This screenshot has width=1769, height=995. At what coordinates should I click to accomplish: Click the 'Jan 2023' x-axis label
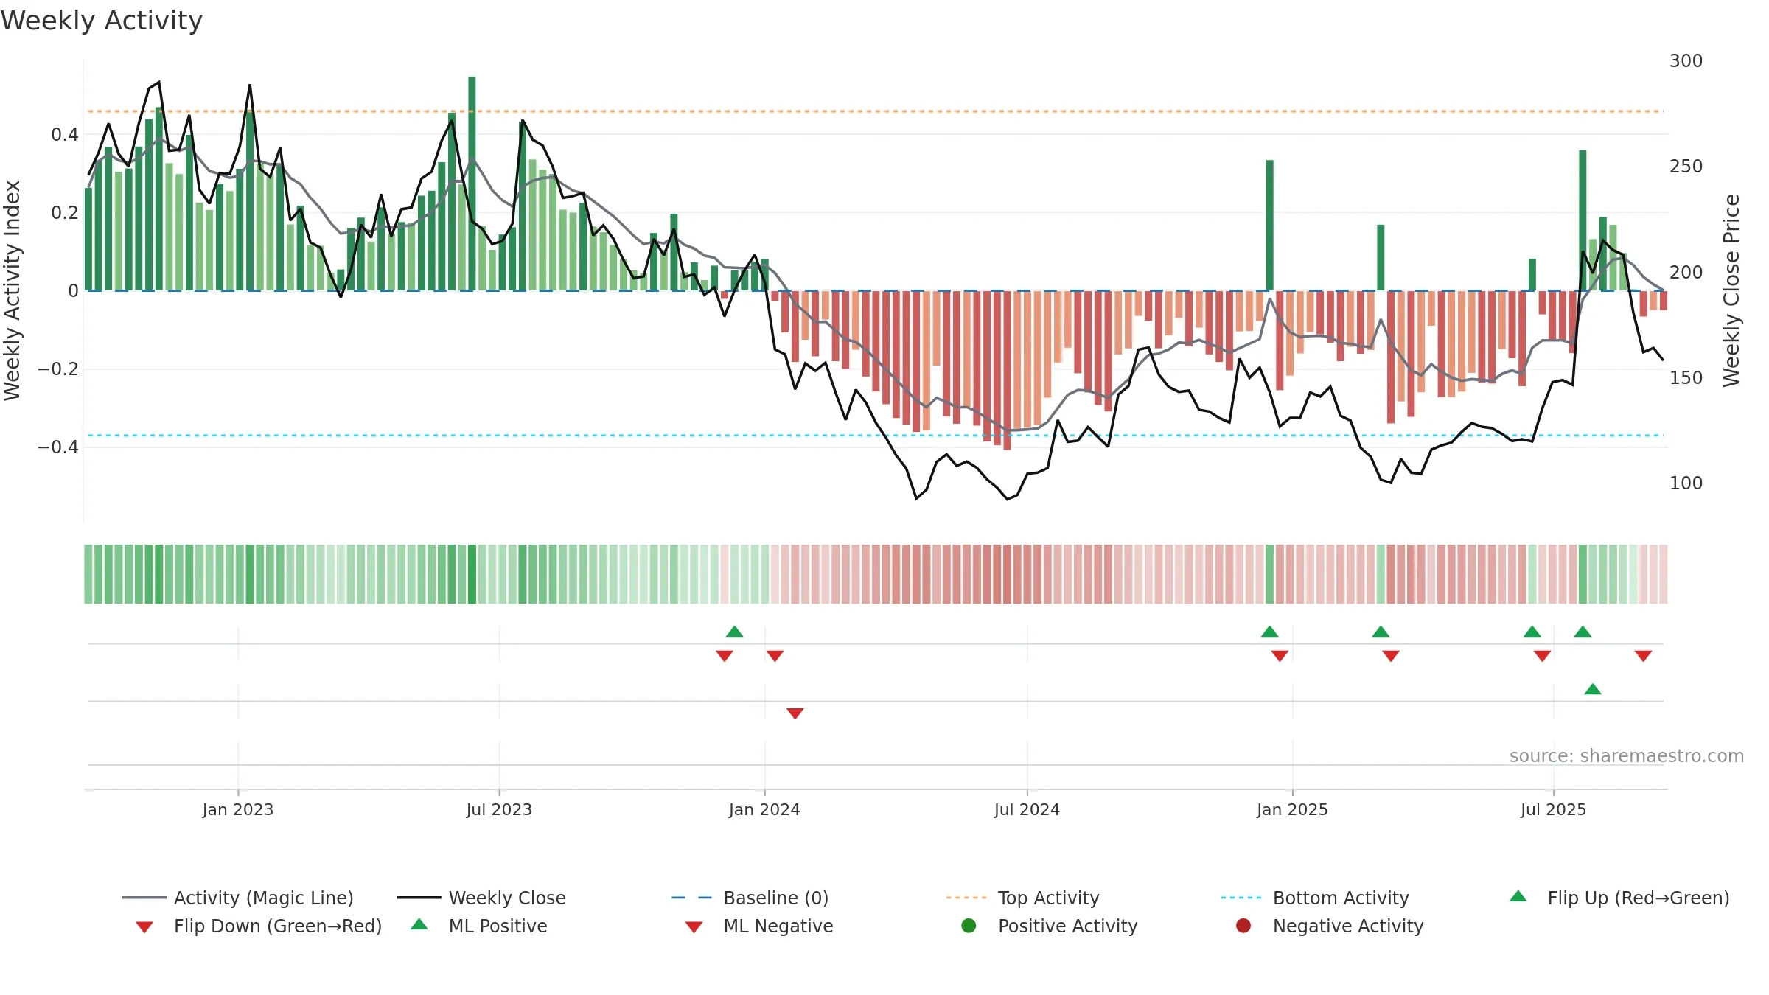click(x=238, y=809)
